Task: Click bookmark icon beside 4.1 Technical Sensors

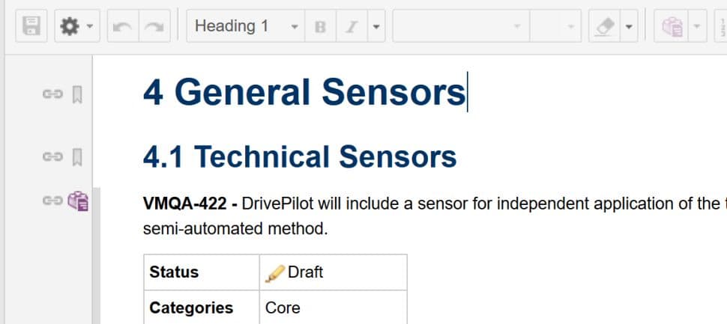Action: [76, 157]
